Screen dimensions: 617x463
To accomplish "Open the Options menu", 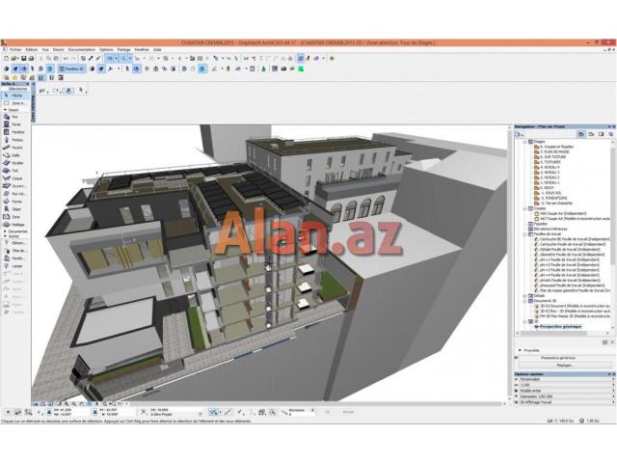I will click(106, 49).
